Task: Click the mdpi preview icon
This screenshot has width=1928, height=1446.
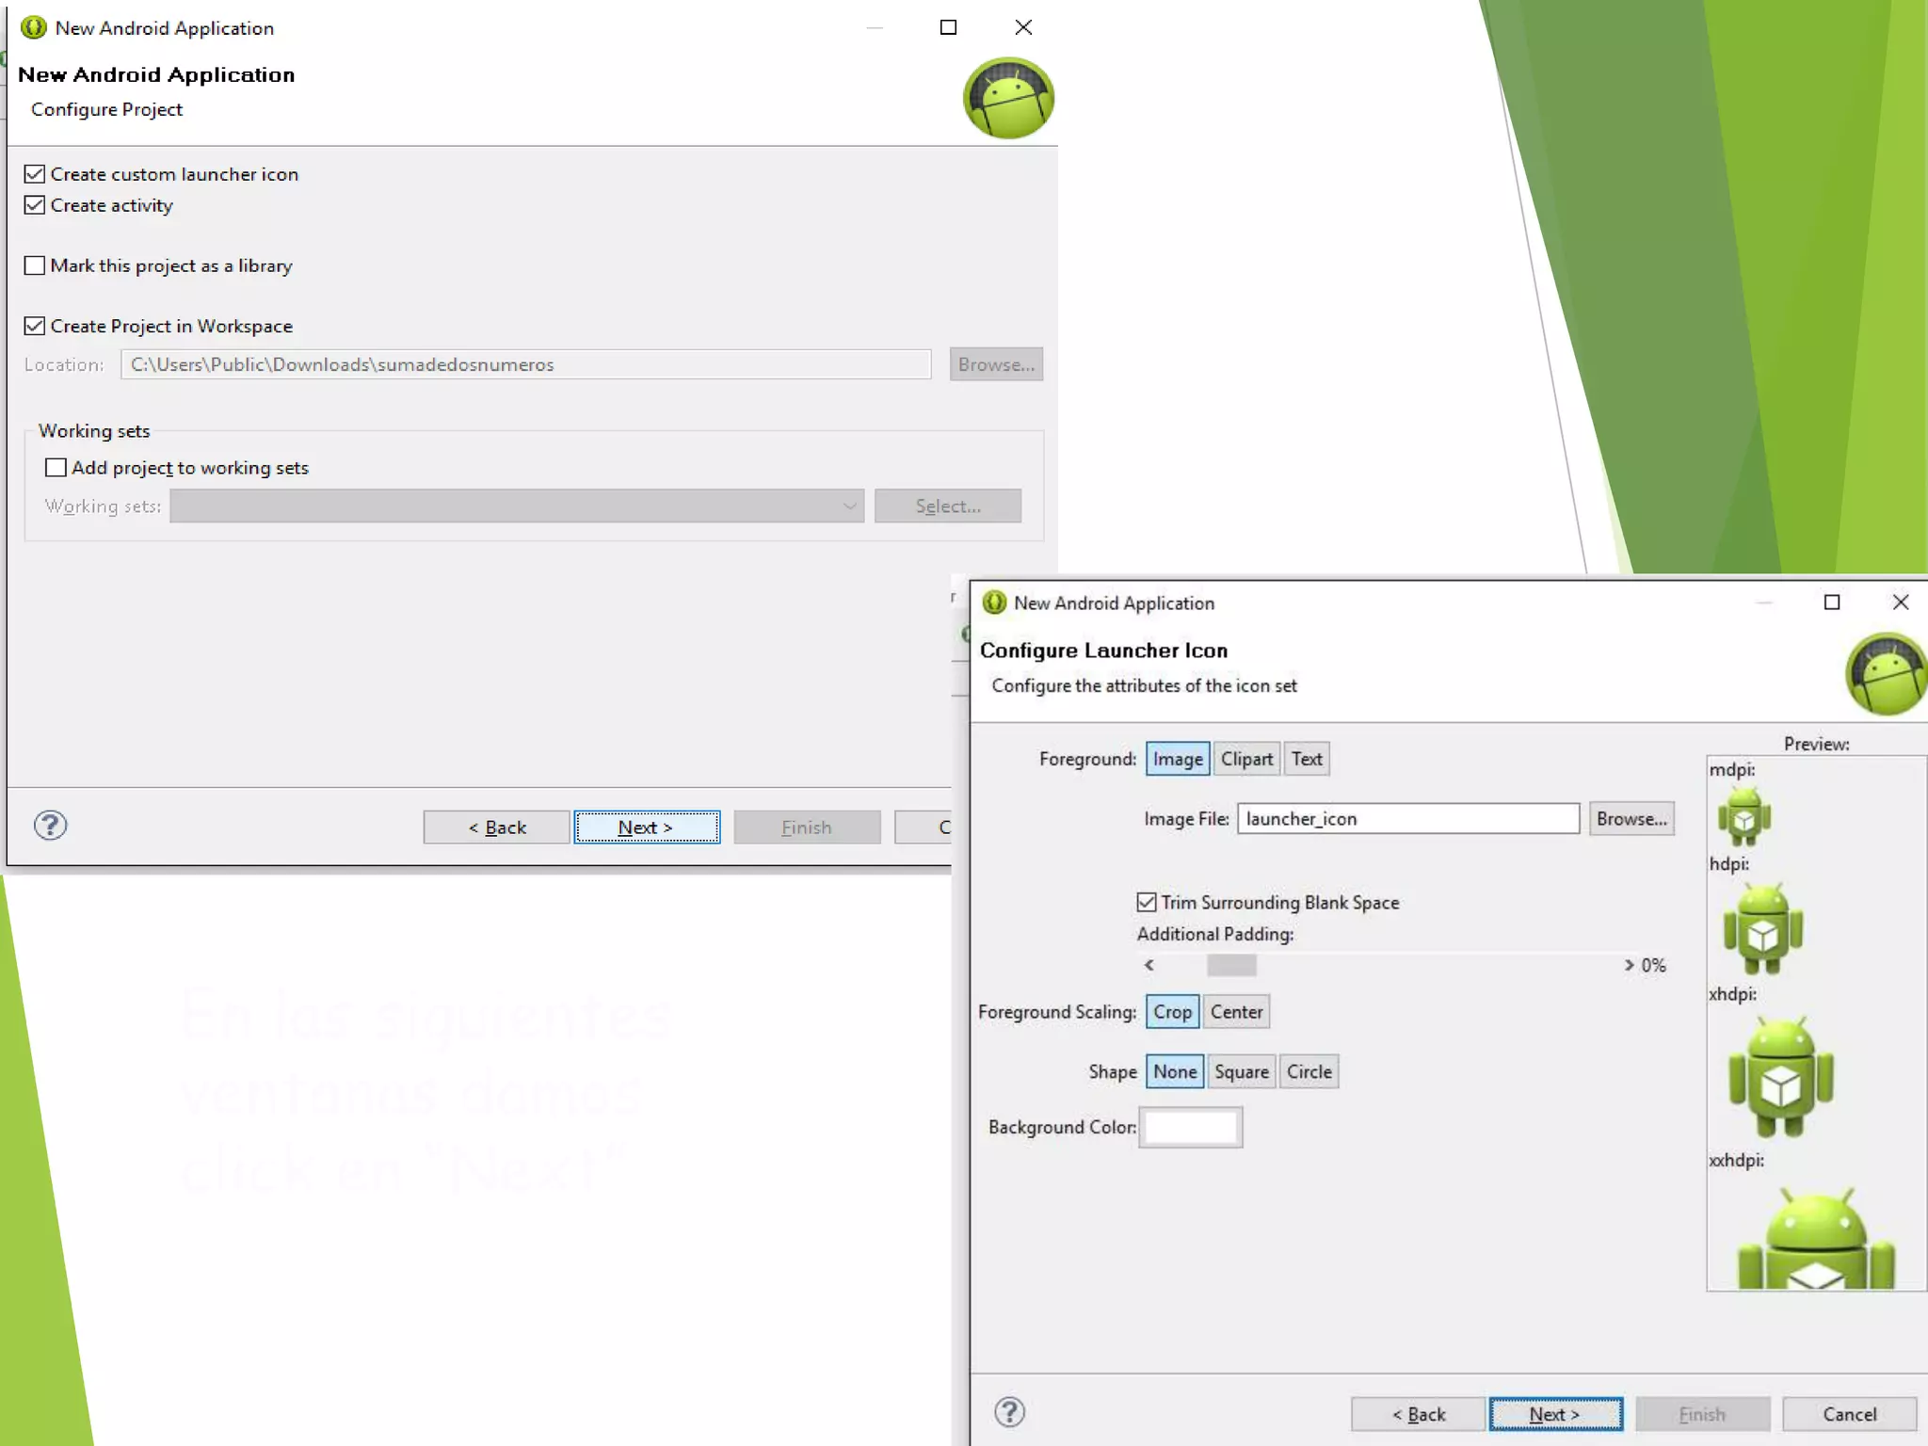Action: pyautogui.click(x=1743, y=816)
